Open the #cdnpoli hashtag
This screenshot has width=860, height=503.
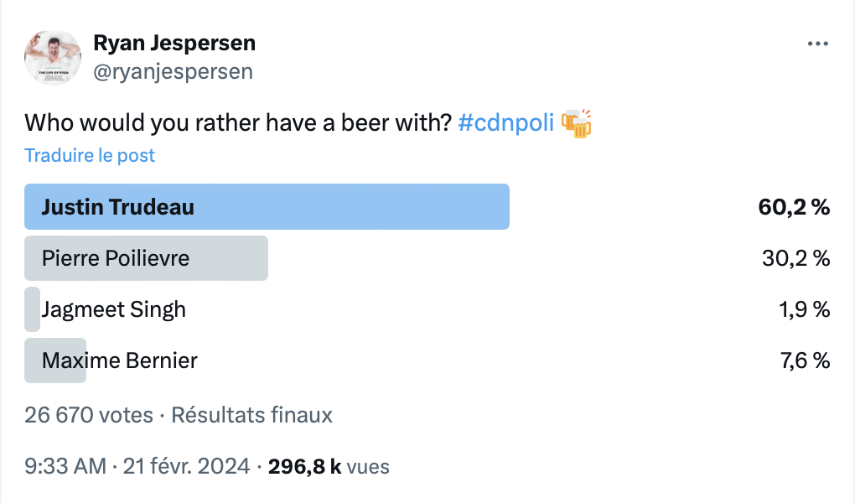pyautogui.click(x=505, y=123)
